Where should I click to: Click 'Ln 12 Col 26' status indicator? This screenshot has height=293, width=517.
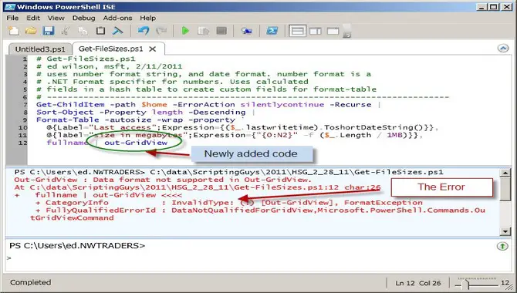pyautogui.click(x=418, y=283)
